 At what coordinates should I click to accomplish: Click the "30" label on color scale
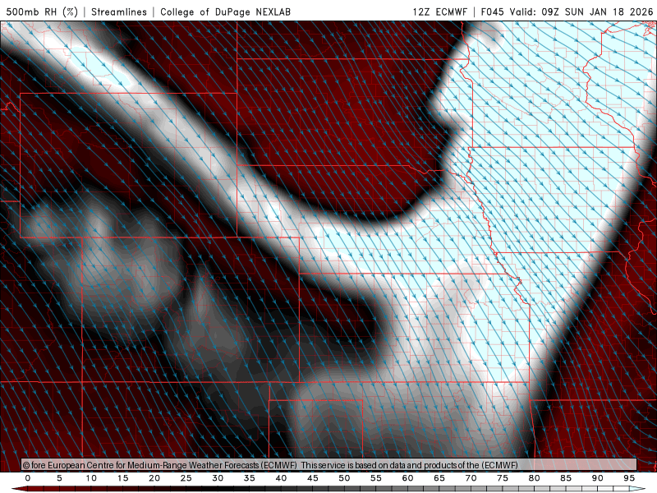pos(218,478)
